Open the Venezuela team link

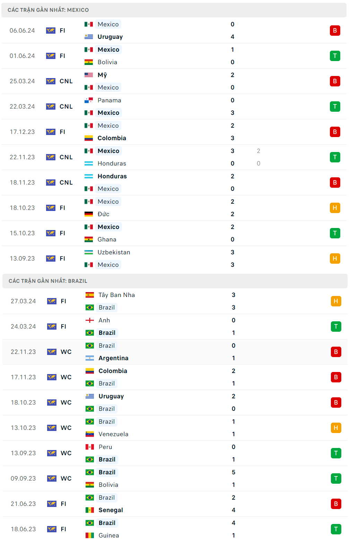[x=113, y=434]
